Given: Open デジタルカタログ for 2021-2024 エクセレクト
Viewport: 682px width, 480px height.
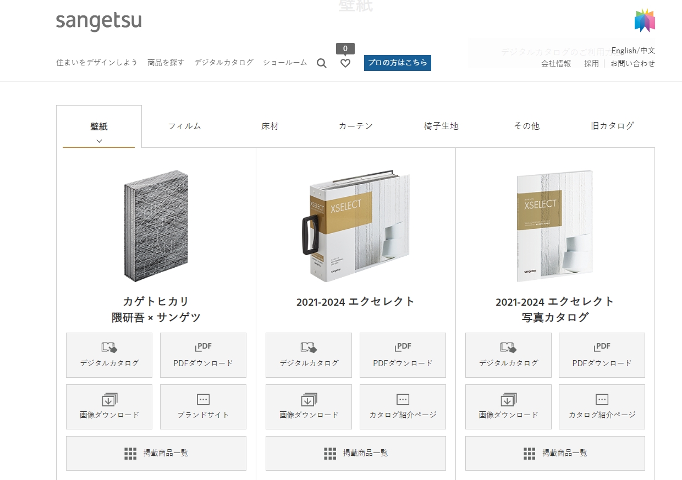Looking at the screenshot, I should tap(309, 355).
